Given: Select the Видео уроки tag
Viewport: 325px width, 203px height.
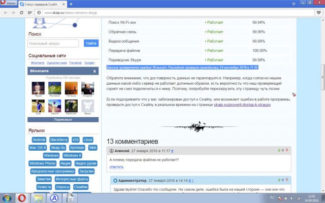Looking at the screenshot, I should point(86,163).
